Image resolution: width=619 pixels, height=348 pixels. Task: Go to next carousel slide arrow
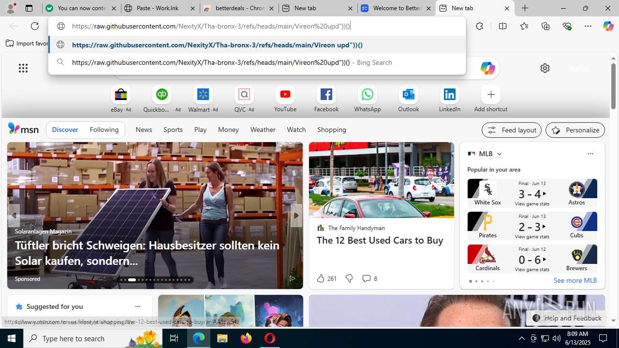point(296,216)
